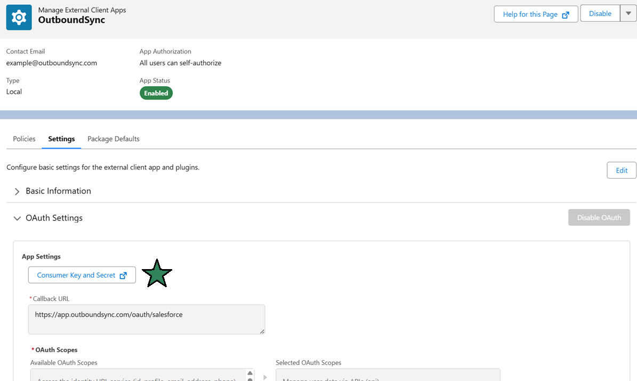The width and height of the screenshot is (637, 381).
Task: Click the Disable button at top right
Action: click(600, 14)
